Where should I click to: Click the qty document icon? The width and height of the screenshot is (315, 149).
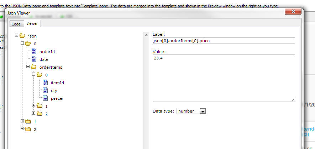[x=46, y=91]
